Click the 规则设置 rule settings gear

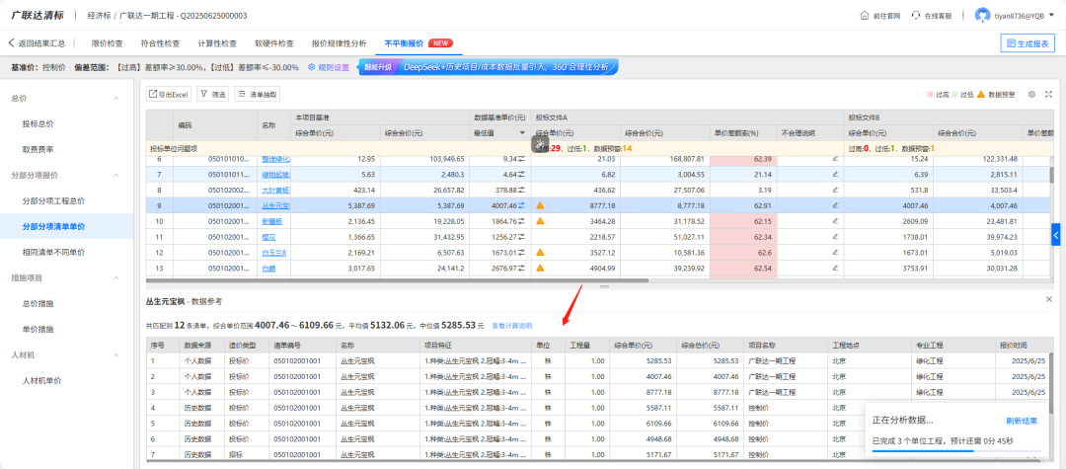click(x=328, y=67)
